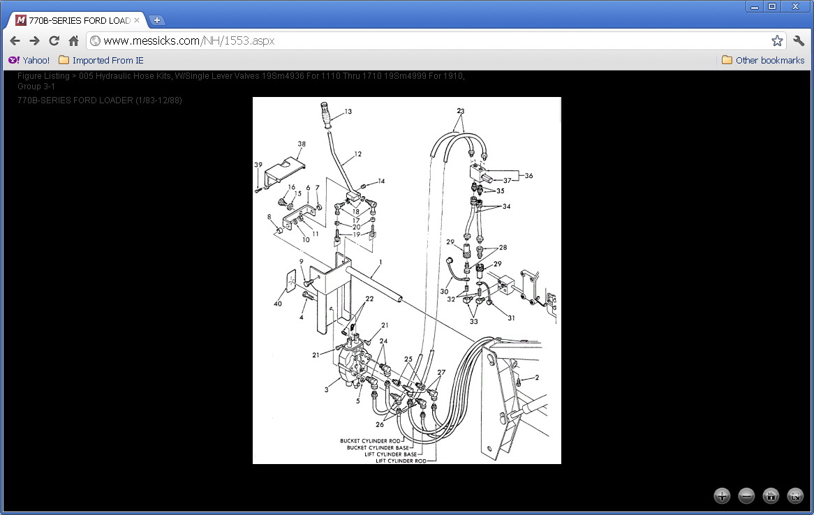The image size is (814, 515).
Task: Close the browser window
Action: click(x=795, y=7)
